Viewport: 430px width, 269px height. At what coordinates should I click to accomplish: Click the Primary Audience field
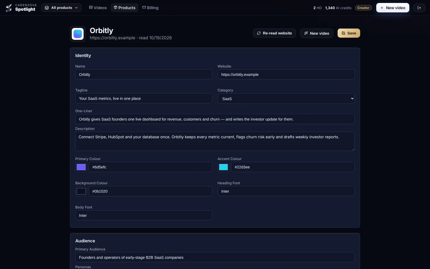point(215,257)
